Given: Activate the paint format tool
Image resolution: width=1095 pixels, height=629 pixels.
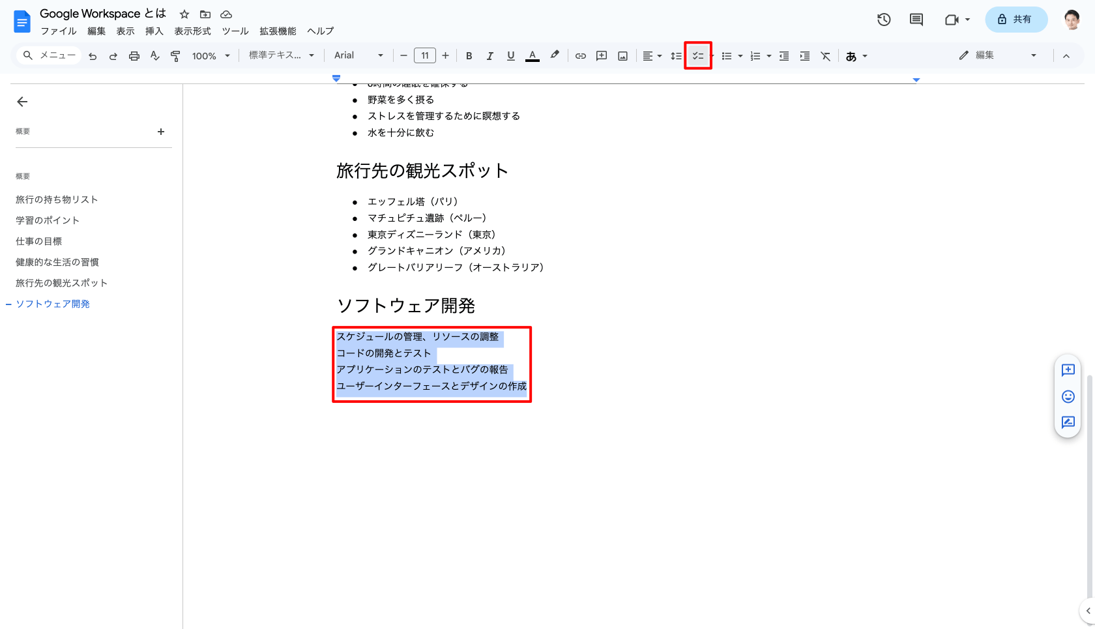Looking at the screenshot, I should click(175, 56).
